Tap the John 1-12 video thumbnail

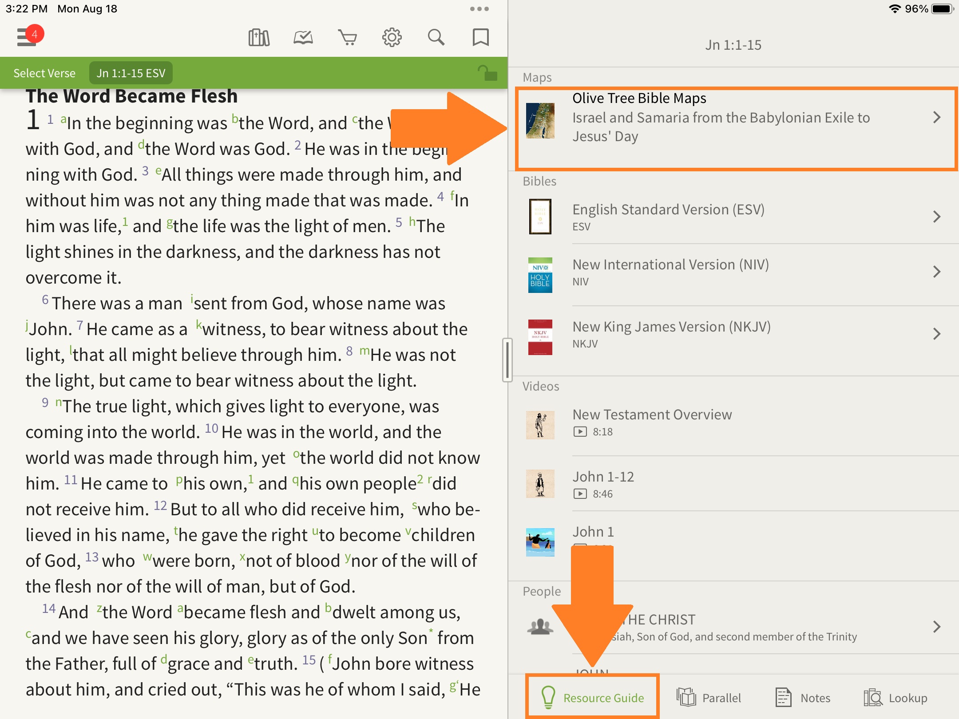(540, 484)
